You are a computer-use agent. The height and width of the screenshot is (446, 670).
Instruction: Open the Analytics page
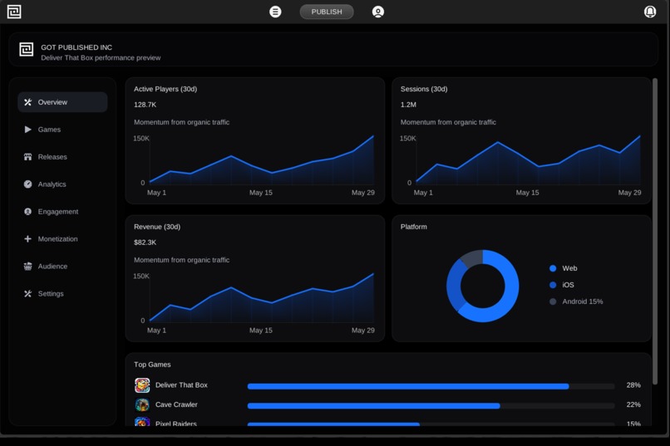coord(62,184)
